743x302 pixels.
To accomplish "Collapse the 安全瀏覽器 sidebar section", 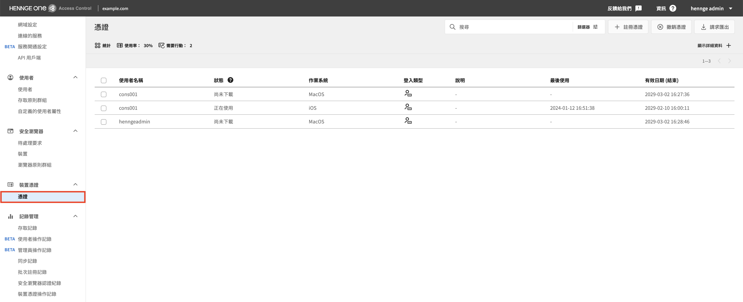I will point(76,131).
